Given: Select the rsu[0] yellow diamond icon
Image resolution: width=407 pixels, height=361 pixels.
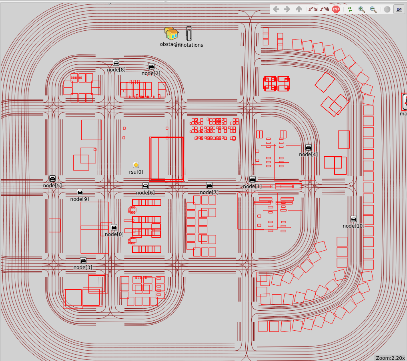Looking at the screenshot, I should tap(136, 165).
